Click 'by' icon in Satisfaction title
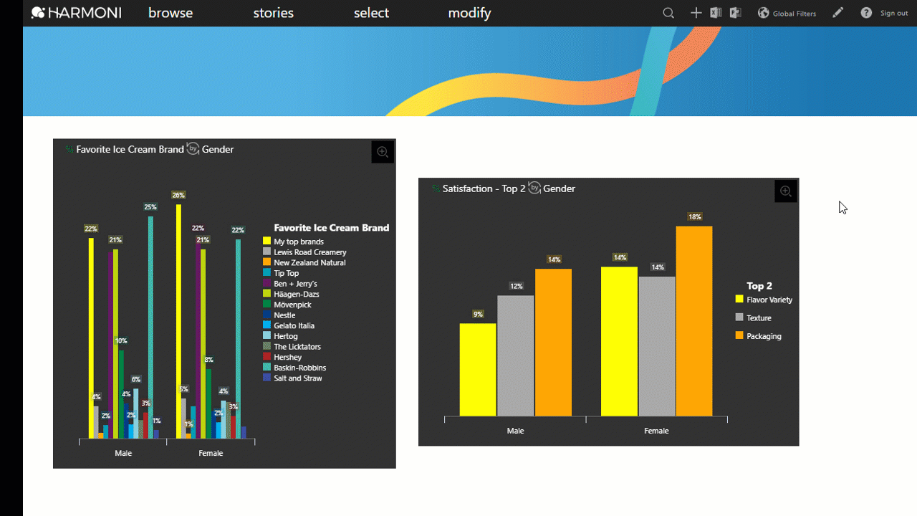This screenshot has height=516, width=917. coord(534,188)
